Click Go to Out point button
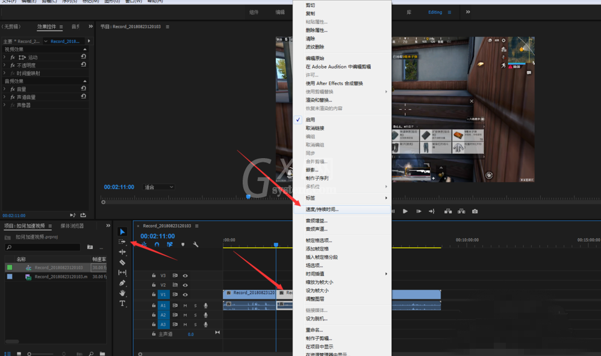Viewport: 601px width, 356px height. [x=432, y=211]
